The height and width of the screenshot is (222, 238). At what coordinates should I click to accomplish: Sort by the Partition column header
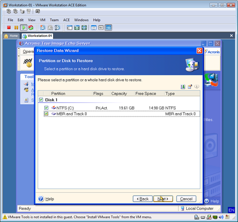click(71, 93)
